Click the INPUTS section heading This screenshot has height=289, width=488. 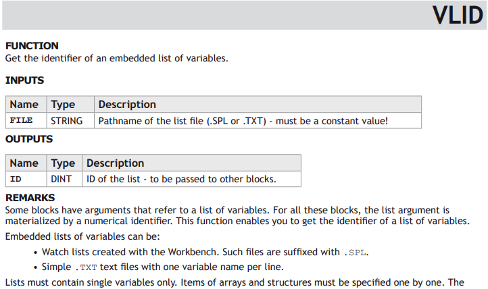(x=24, y=80)
